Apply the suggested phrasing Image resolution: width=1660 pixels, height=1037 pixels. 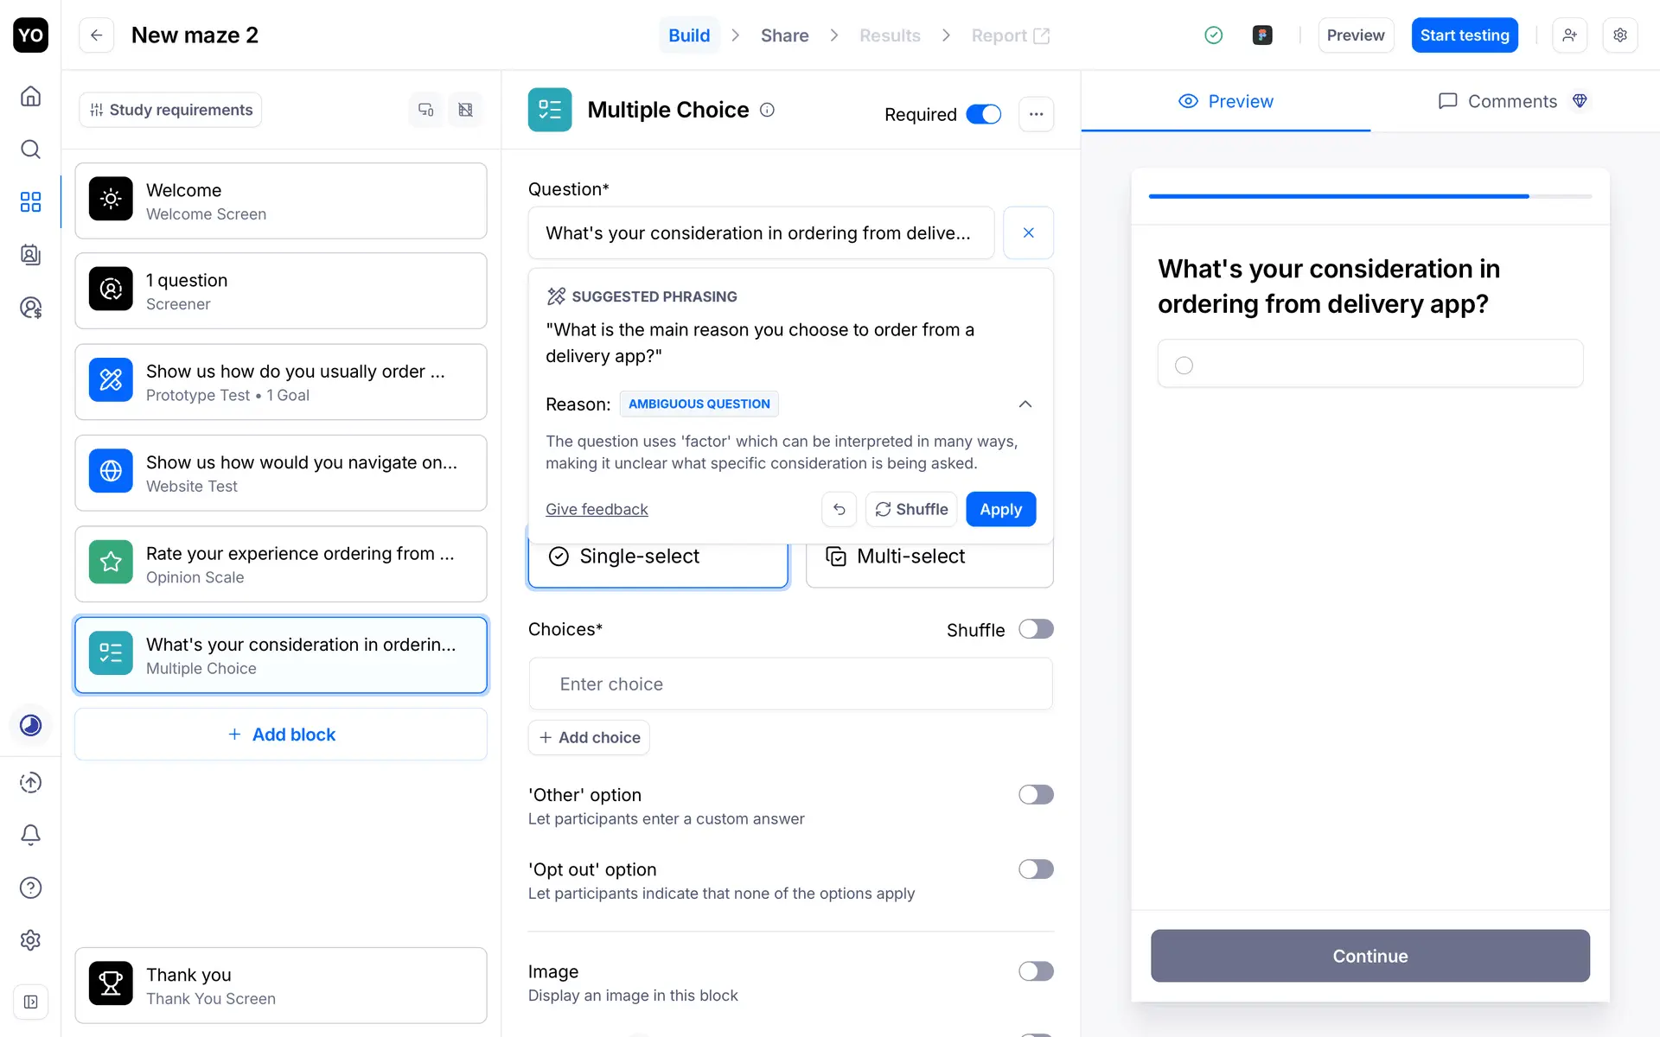tap(1000, 510)
